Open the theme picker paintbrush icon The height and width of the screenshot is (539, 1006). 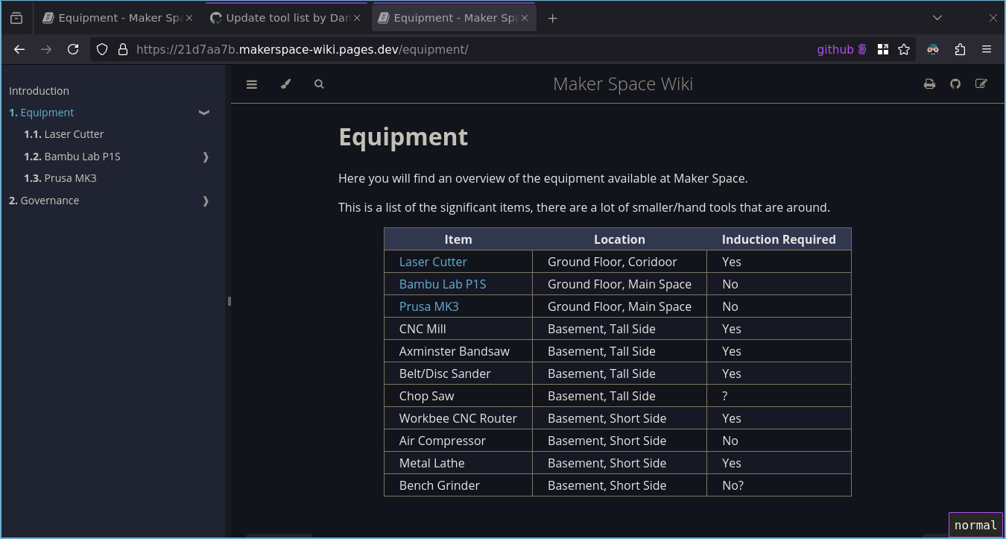click(x=285, y=84)
